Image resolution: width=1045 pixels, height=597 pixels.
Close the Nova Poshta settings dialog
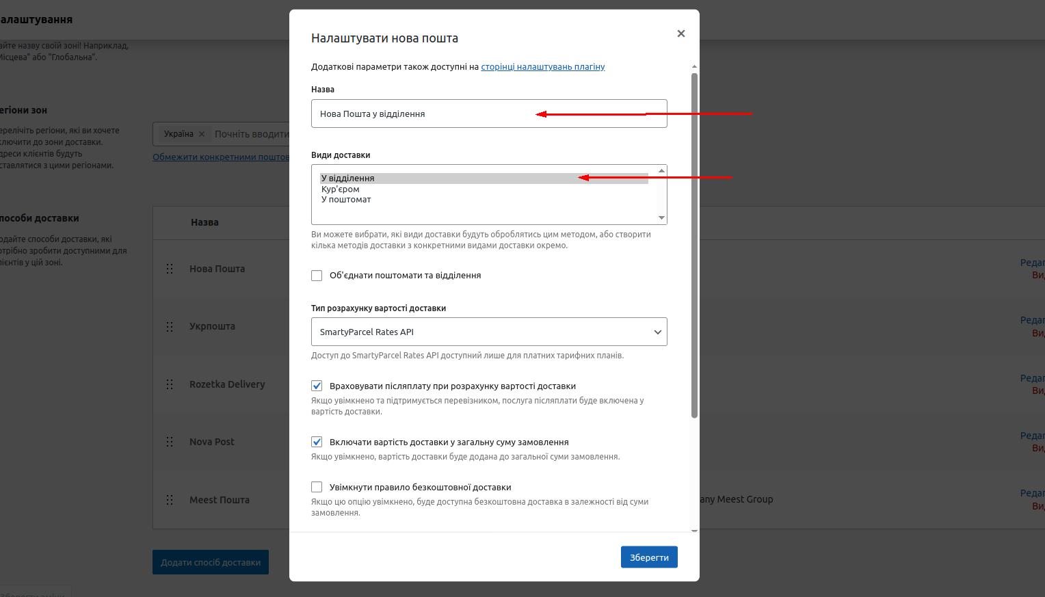[x=680, y=34]
